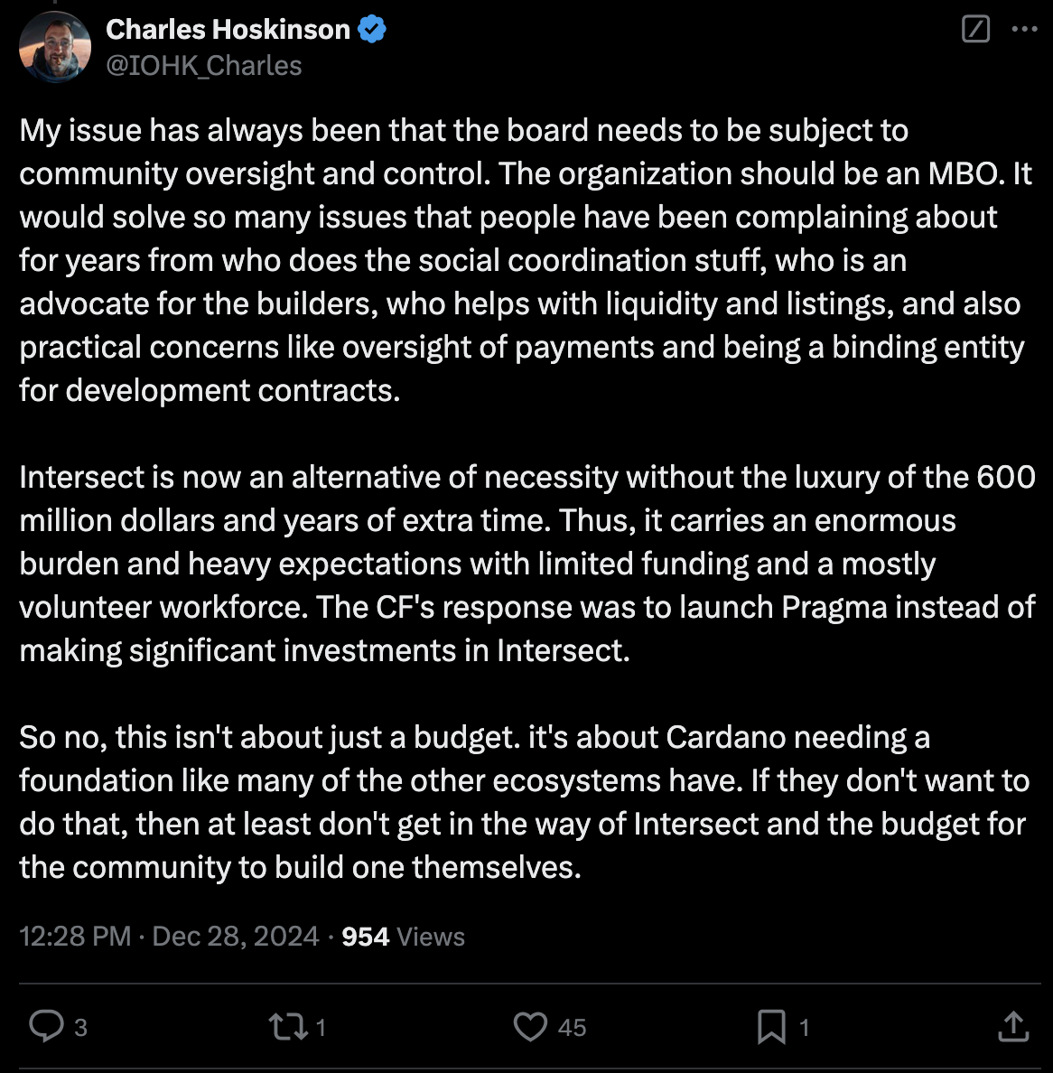Viewport: 1053px width, 1073px height.
Task: Click the Grok slash-square icon
Action: coord(975,29)
